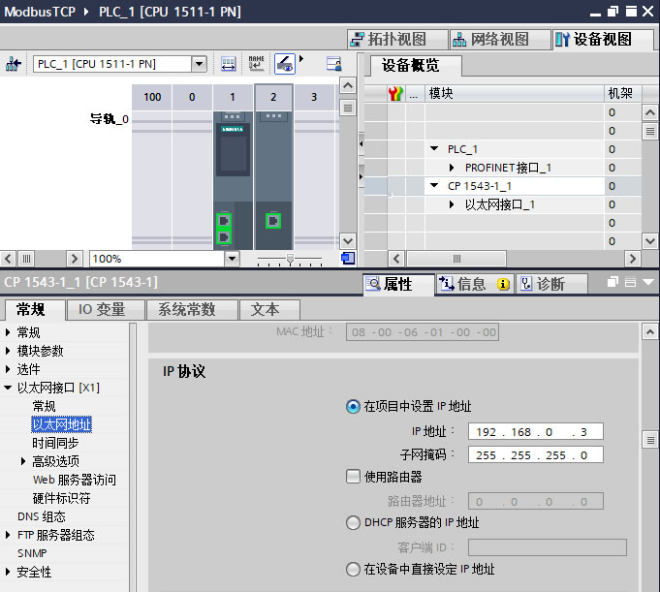660x592 pixels.
Task: Select the 常规 properties tab
Action: click(35, 310)
